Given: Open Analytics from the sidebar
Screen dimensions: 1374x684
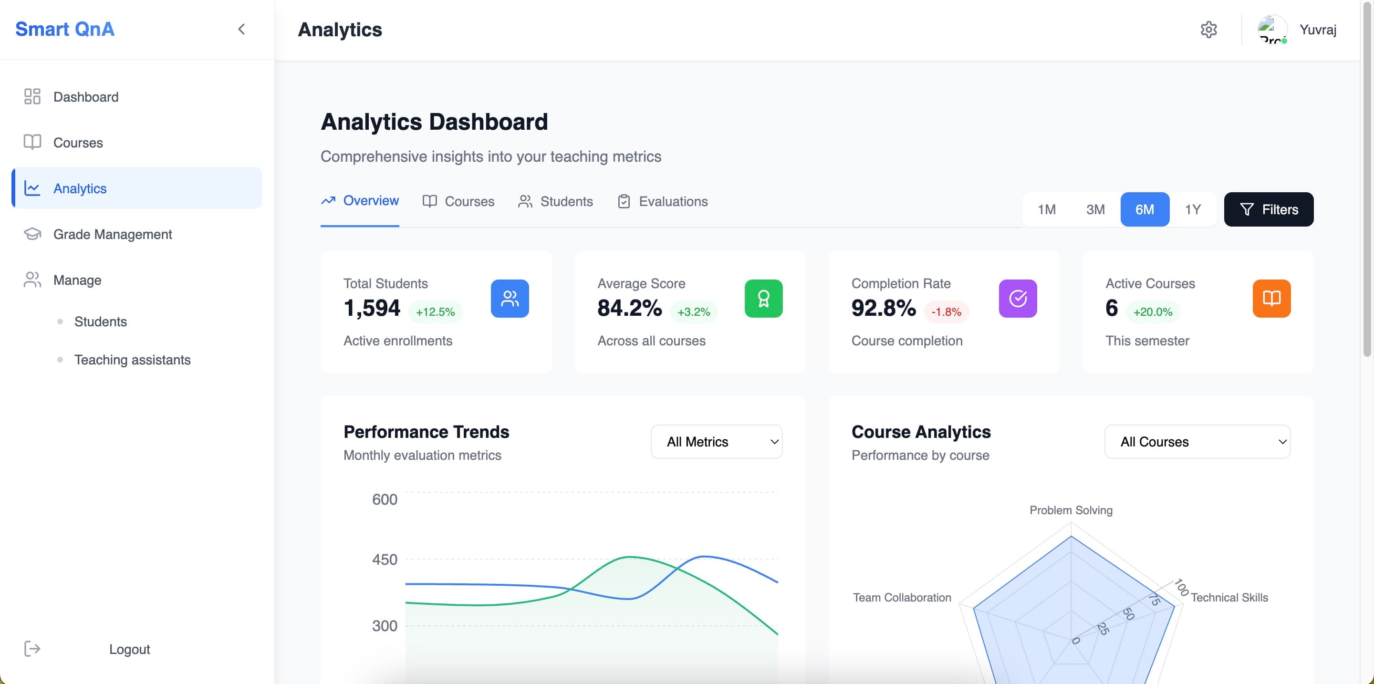Looking at the screenshot, I should [x=137, y=188].
